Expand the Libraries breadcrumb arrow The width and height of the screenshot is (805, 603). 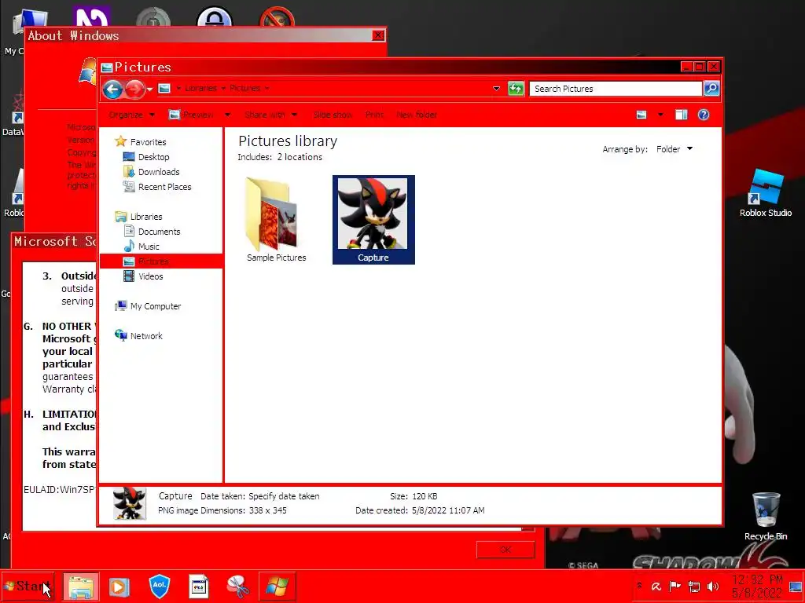click(x=223, y=88)
